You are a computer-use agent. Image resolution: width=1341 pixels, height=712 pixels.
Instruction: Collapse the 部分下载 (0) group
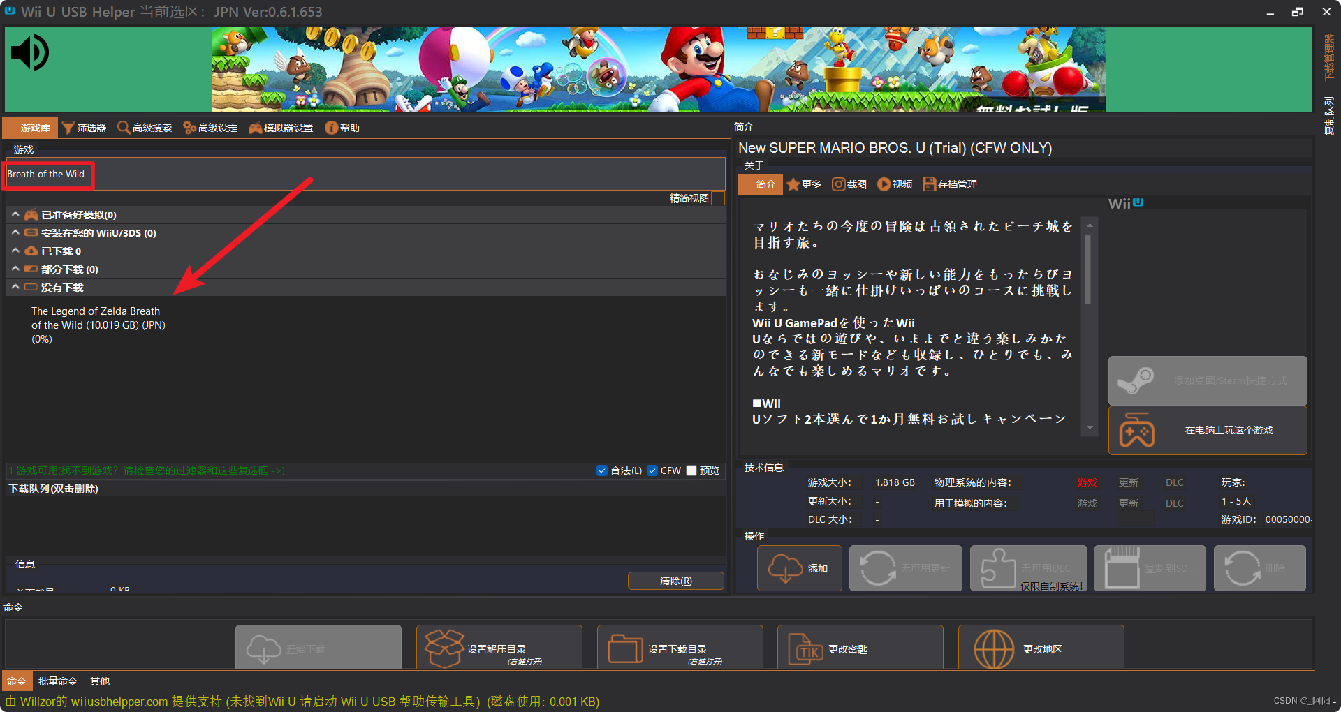tap(15, 269)
